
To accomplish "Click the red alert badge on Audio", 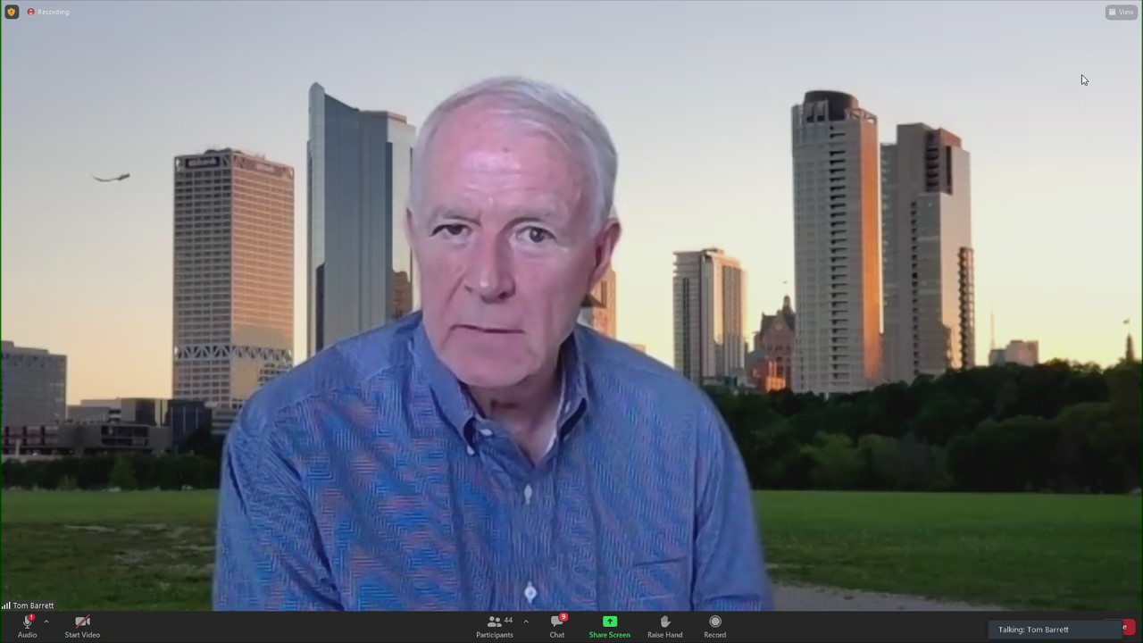I will 31,617.
